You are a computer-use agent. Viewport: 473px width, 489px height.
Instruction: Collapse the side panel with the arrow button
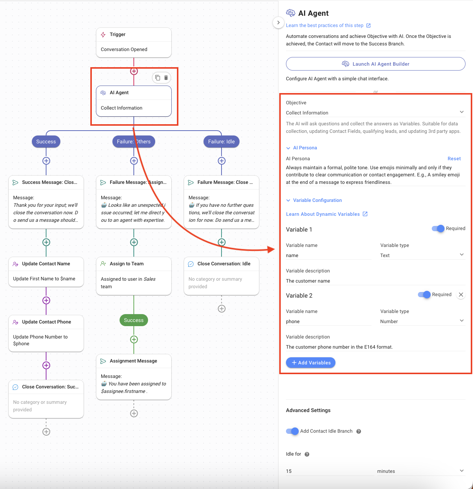278,23
